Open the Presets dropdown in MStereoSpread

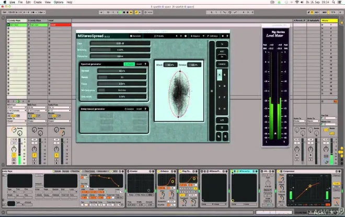159,36
